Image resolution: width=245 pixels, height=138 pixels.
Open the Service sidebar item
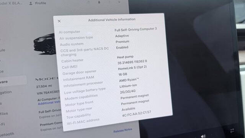2,72
